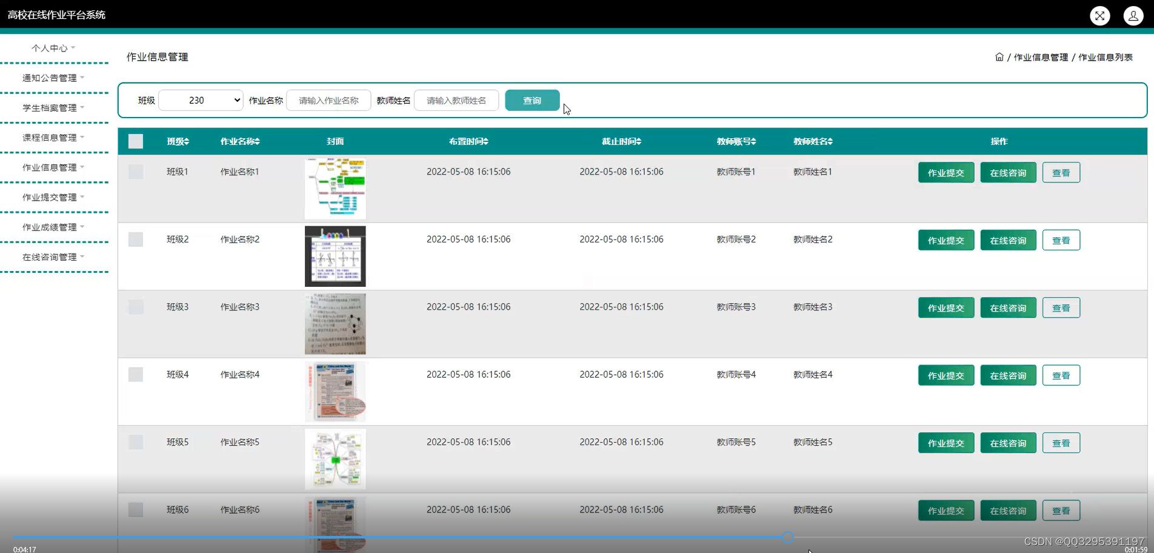Click 作业提交 button for 班级6 row
The image size is (1154, 553).
click(946, 511)
